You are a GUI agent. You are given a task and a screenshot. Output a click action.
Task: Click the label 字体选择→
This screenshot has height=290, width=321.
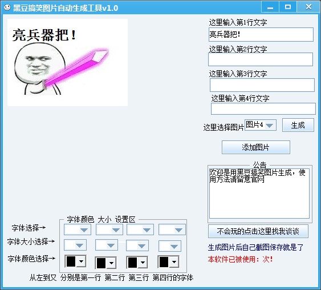click(29, 228)
